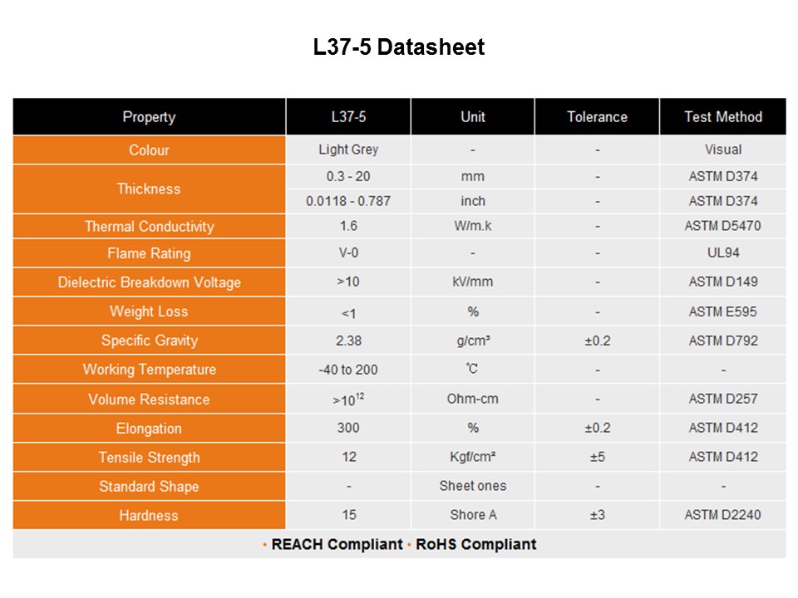
Task: Select the 'Specific Gravity' label
Action: pyautogui.click(x=149, y=341)
